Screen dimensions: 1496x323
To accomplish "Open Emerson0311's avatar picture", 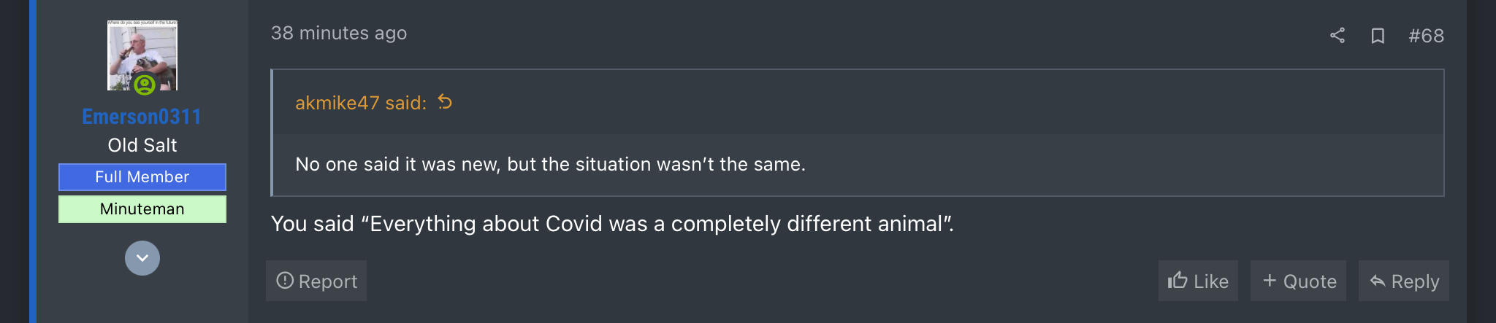I will [x=142, y=55].
